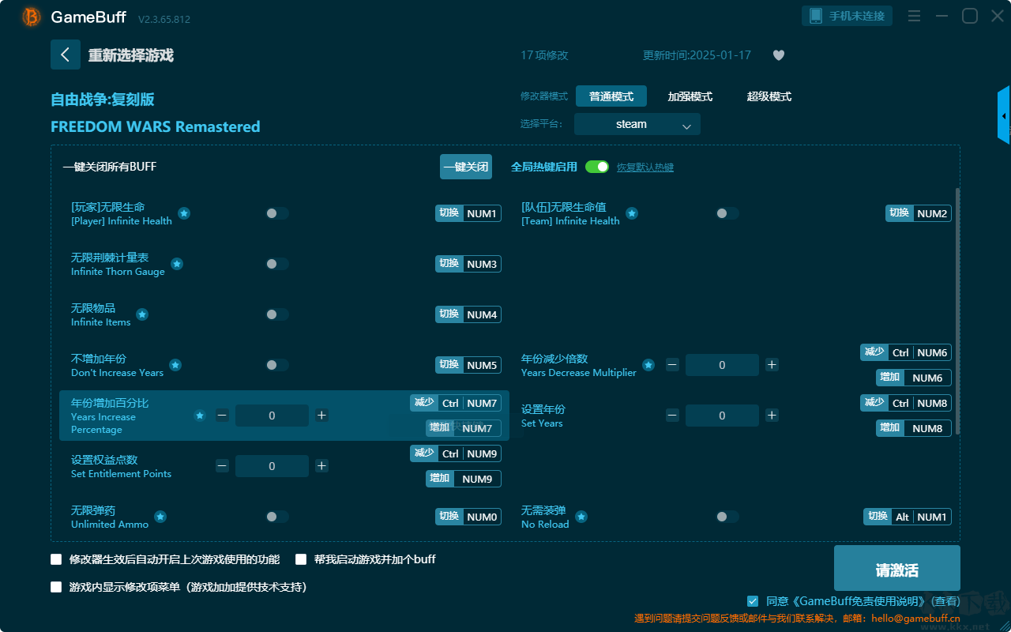
Task: Click NUM1 hotkey for Player Infinite Health
Action: (x=468, y=213)
